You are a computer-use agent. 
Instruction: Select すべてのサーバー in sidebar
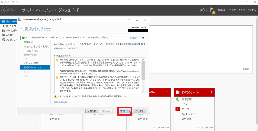(8, 30)
